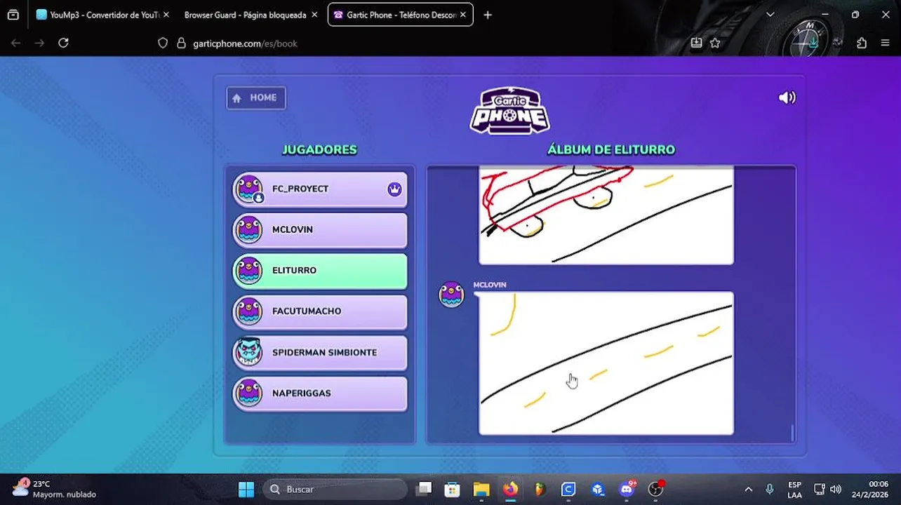
Task: Open FL Studio fruit icon on taskbar
Action: 539,489
